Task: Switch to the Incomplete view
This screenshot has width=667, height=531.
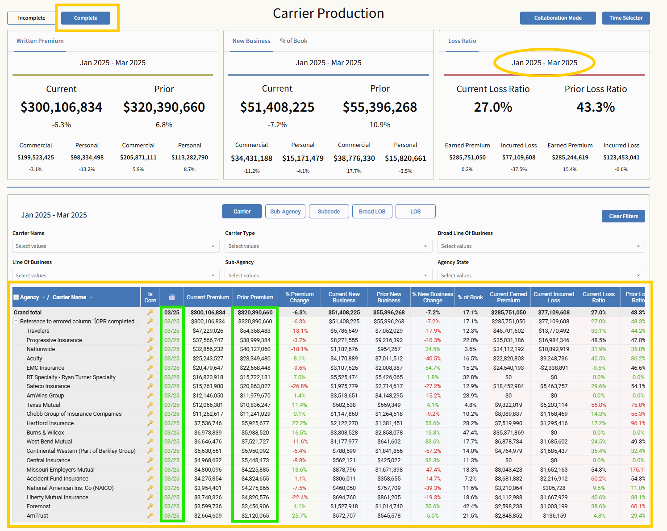Action: 32,18
